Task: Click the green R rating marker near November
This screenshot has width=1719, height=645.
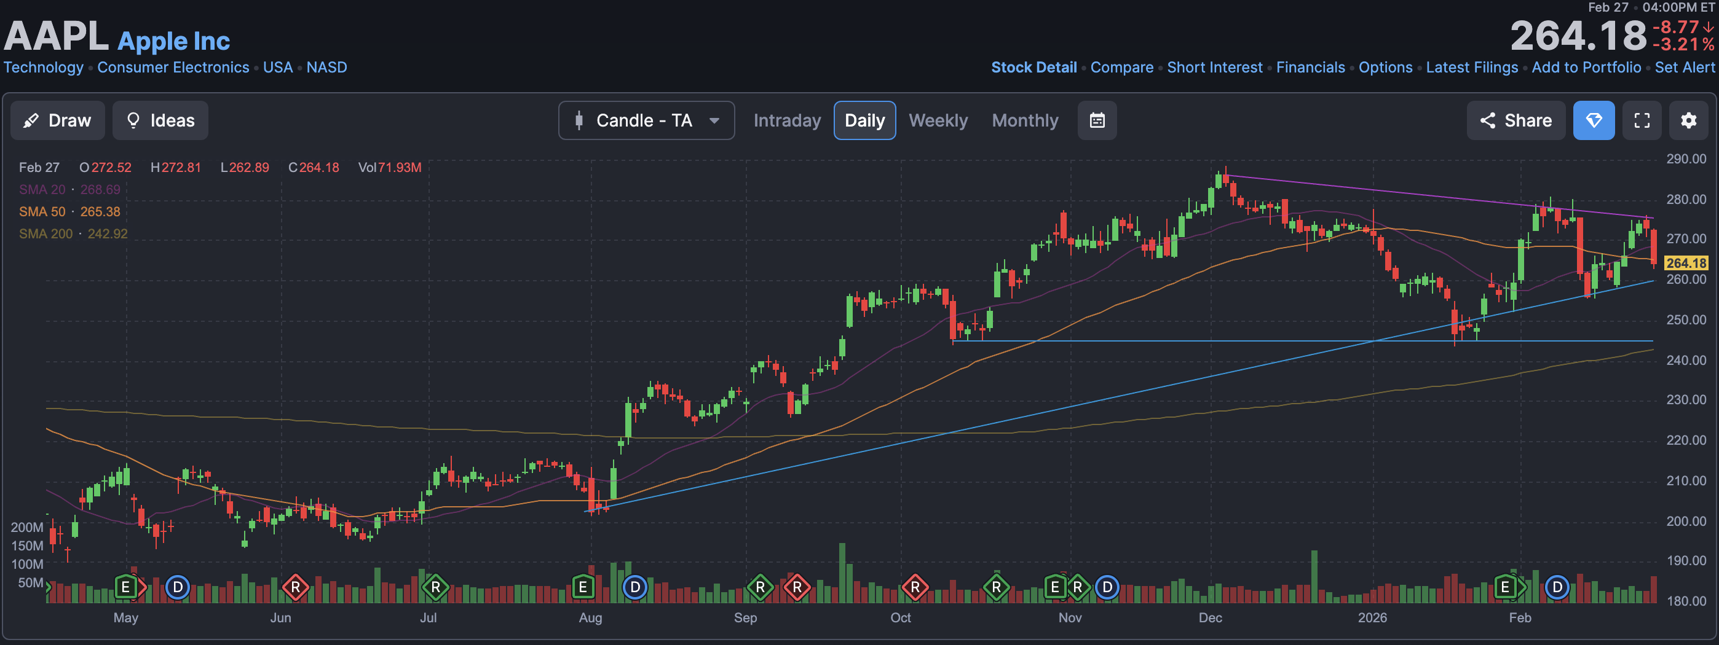Action: 1077,587
